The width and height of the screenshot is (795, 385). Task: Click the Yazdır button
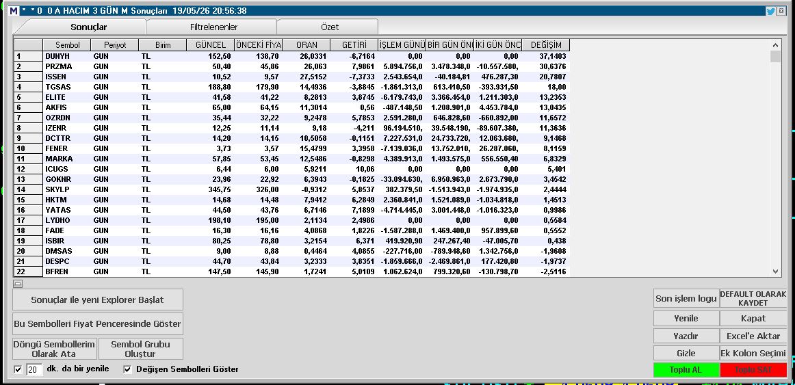pyautogui.click(x=686, y=336)
